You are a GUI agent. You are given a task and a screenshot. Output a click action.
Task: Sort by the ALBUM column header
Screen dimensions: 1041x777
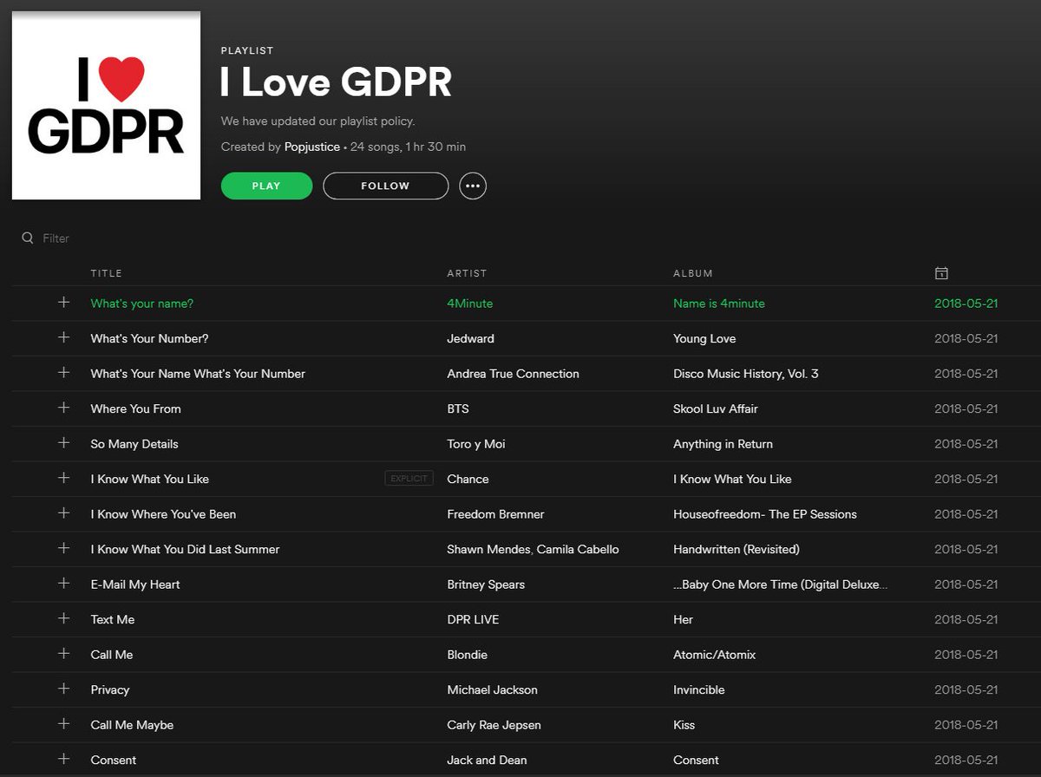click(x=693, y=273)
